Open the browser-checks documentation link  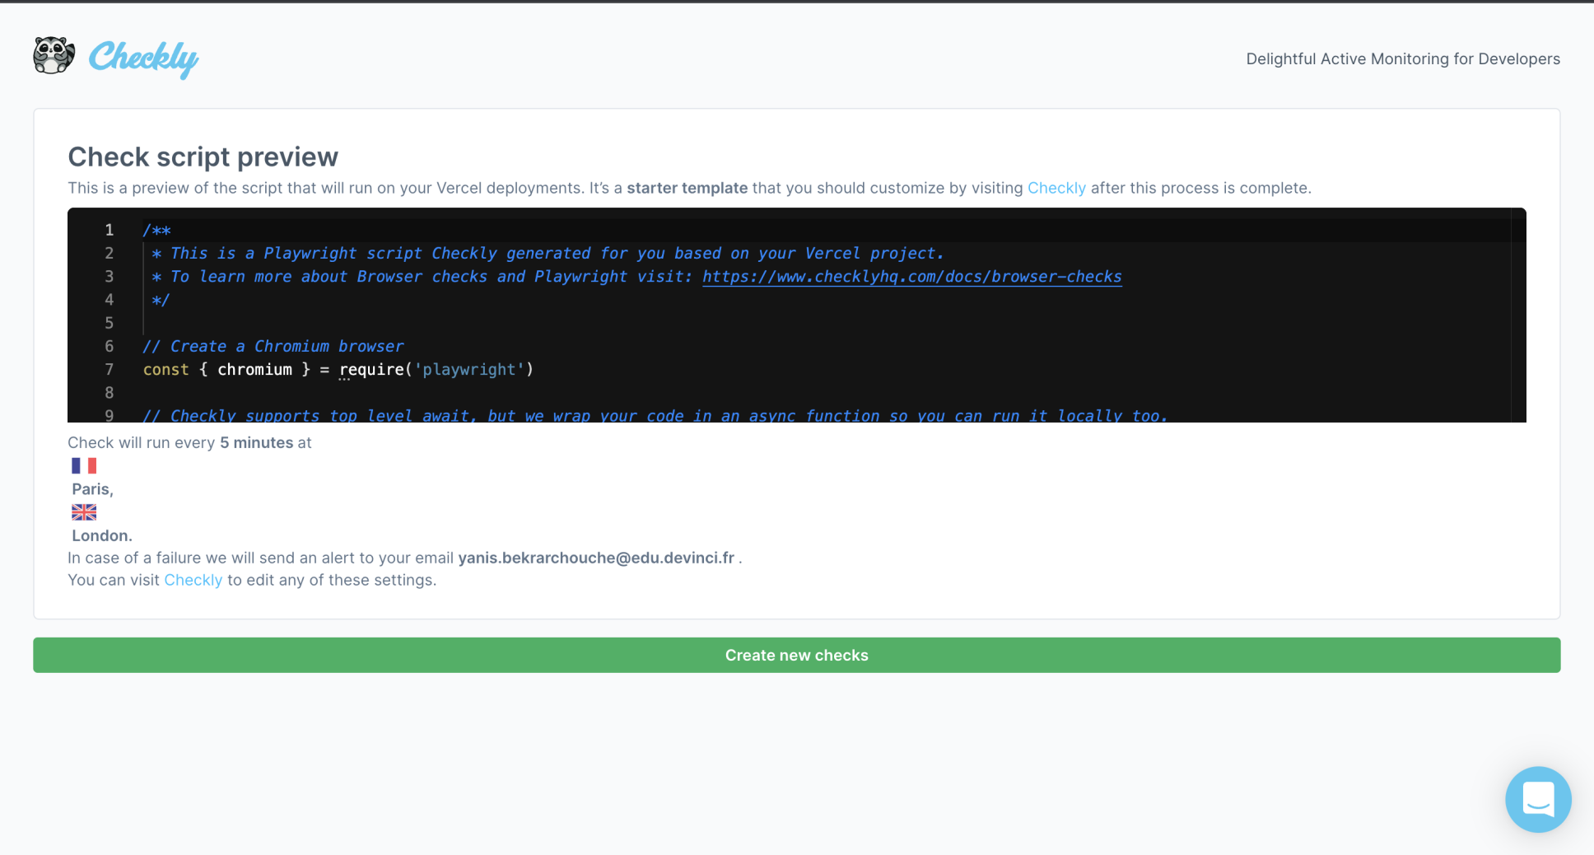[x=911, y=276]
